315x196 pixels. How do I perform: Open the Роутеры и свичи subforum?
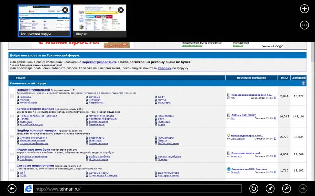(x=169, y=176)
